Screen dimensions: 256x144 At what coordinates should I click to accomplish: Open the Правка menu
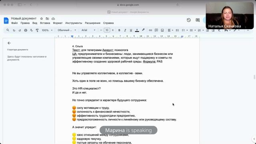25,23
